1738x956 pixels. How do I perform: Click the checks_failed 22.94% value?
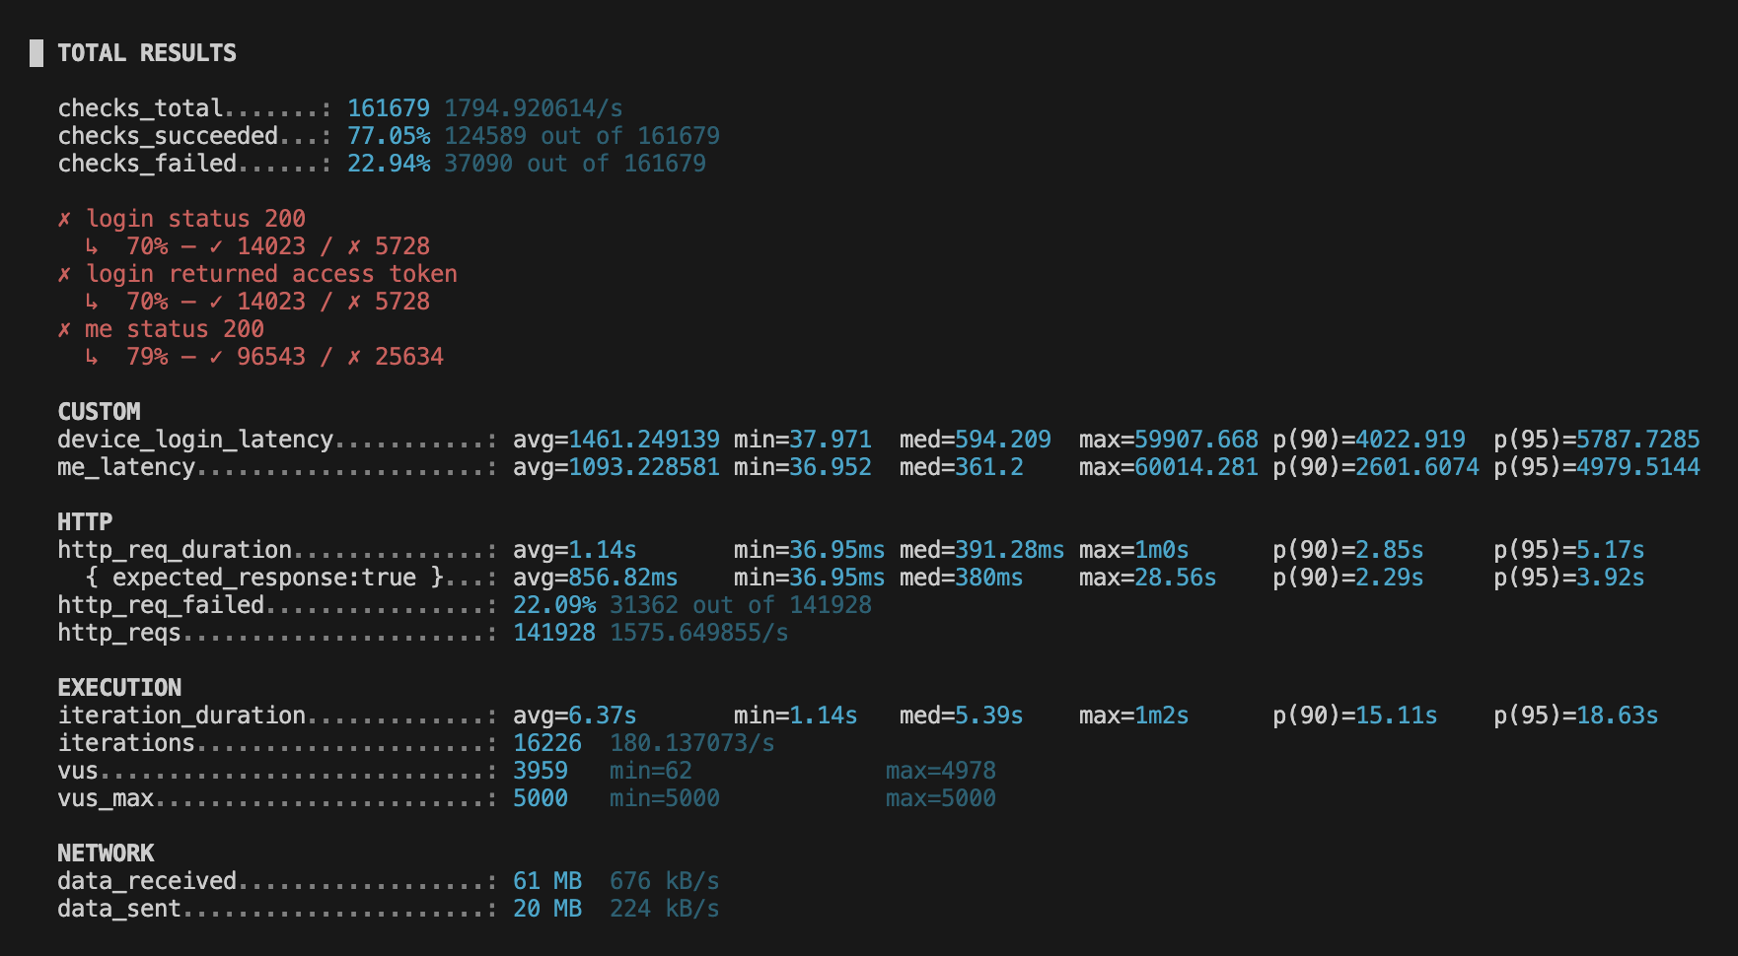pos(389,164)
